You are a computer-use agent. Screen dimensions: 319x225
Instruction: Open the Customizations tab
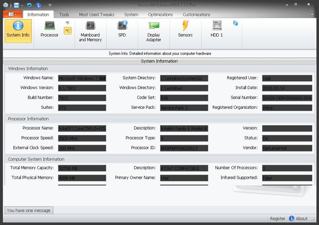196,15
